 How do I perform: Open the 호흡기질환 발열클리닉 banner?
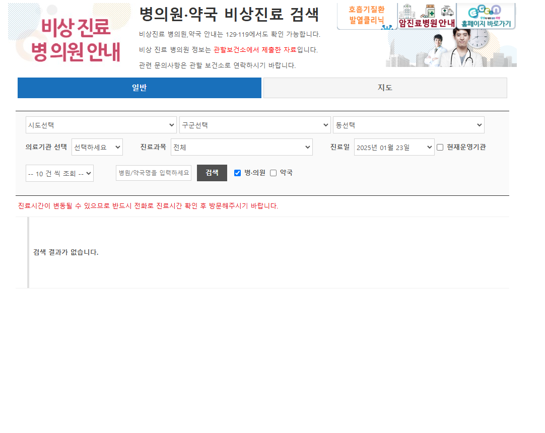(x=367, y=16)
